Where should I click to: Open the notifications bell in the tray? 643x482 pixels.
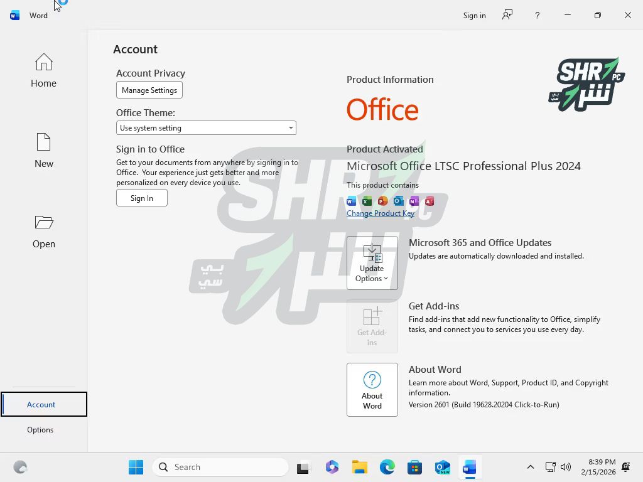point(626,467)
